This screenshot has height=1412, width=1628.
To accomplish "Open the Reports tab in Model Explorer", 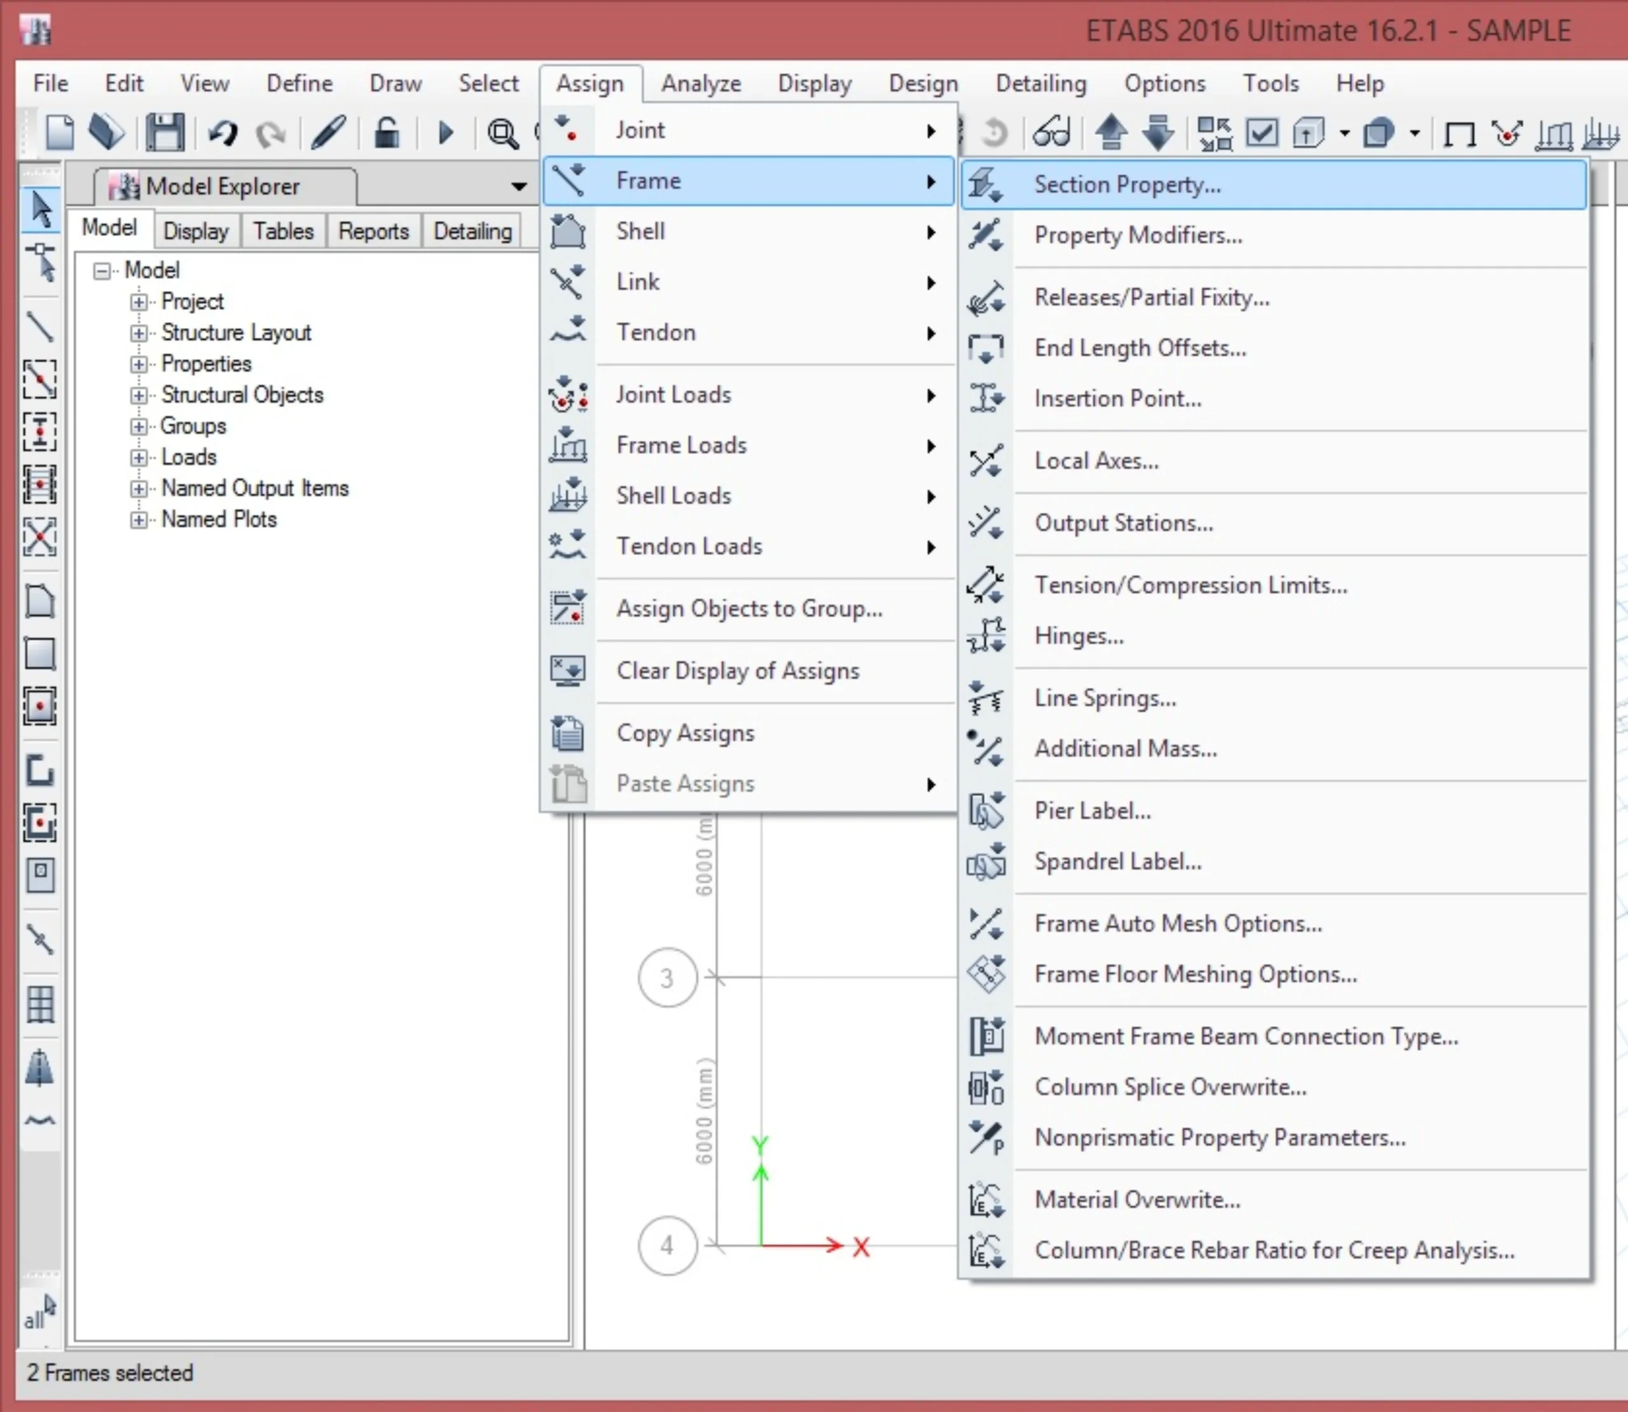I will pos(373,231).
